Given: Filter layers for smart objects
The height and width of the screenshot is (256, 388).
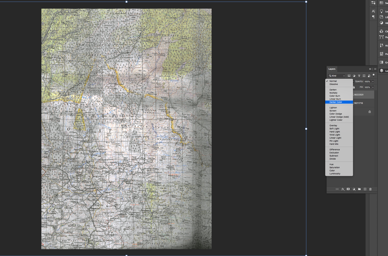Looking at the screenshot, I should pos(369,76).
